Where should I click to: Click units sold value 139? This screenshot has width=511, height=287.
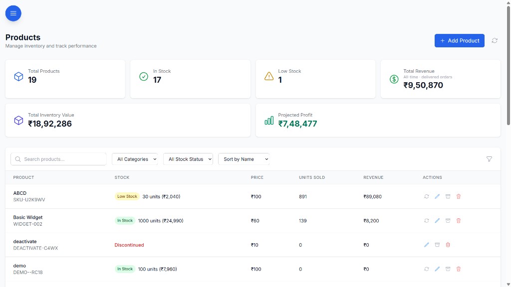303,221
